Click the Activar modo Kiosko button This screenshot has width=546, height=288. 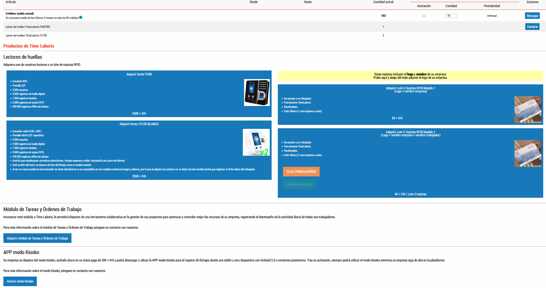pyautogui.click(x=20, y=281)
